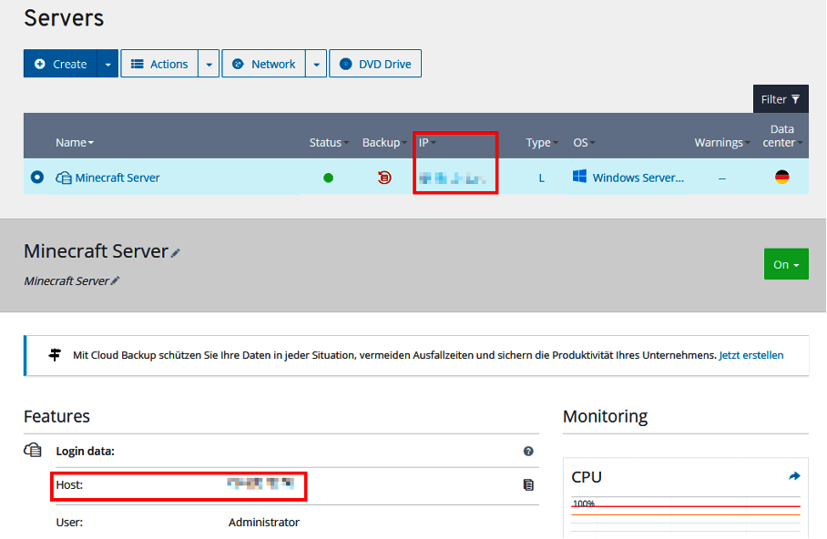Viewport: 827px width, 539px height.
Task: Click the Minecraft Server name in table
Action: tap(117, 178)
